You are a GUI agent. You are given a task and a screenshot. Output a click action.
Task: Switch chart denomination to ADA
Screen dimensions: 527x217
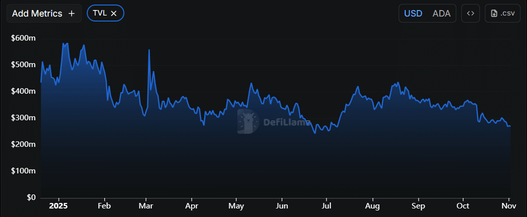point(441,14)
